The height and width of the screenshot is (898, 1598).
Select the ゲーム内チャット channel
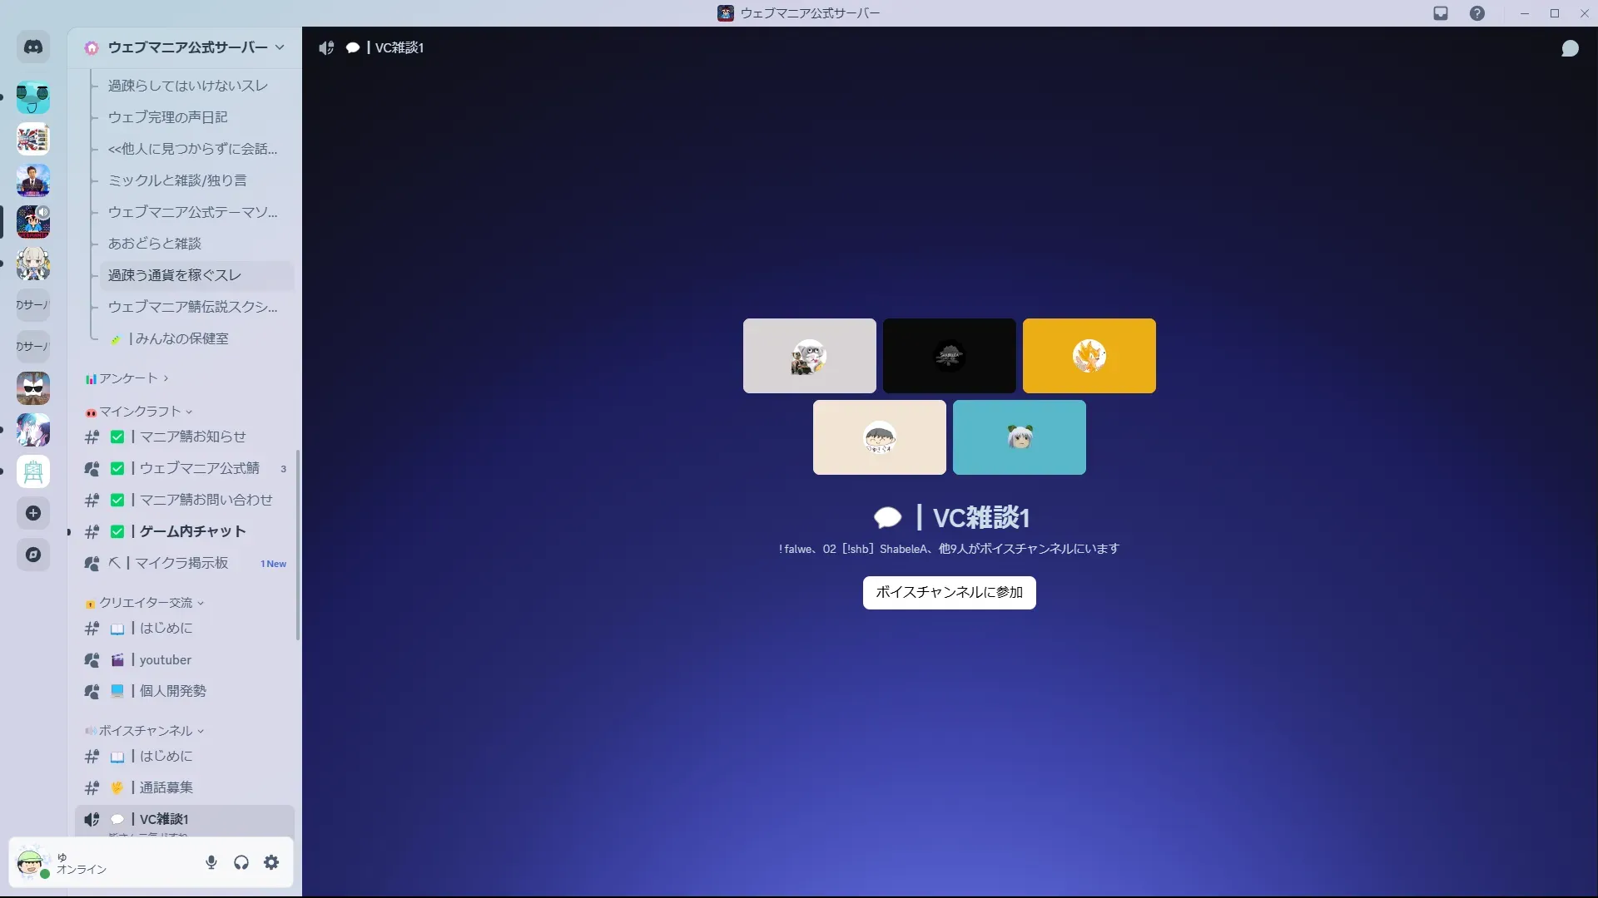pyautogui.click(x=192, y=531)
